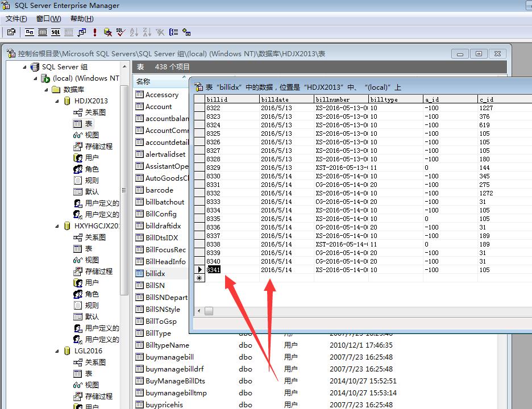Select 视图 under HDJX2013 database
Screen dimensions: 532x409
[x=91, y=135]
